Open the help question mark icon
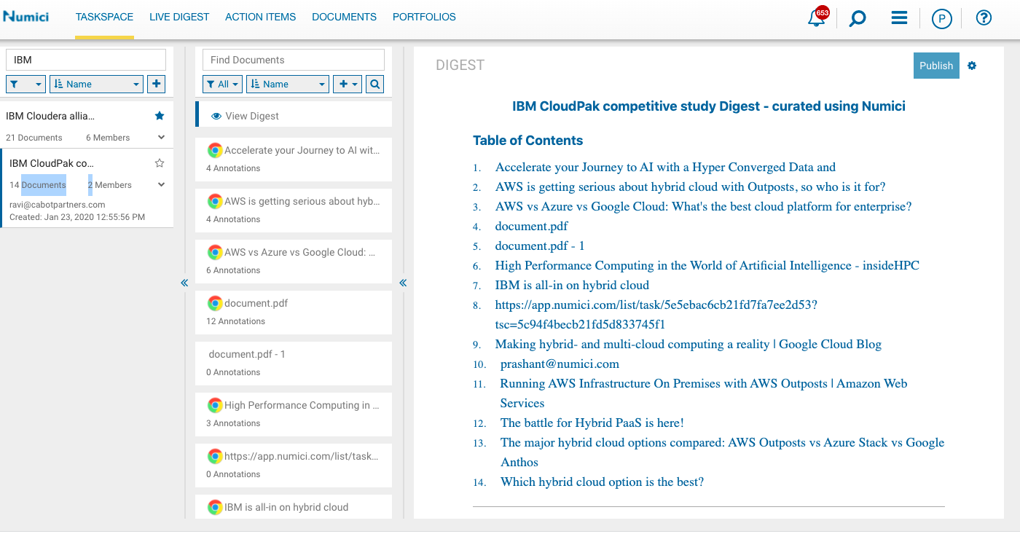1020x534 pixels. 984,17
